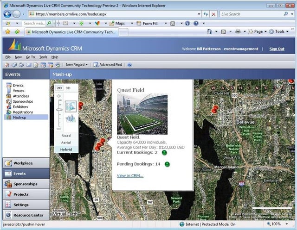This screenshot has width=297, height=230.
Task: Open the Page dropdown menu
Action: pyautogui.click(x=258, y=31)
